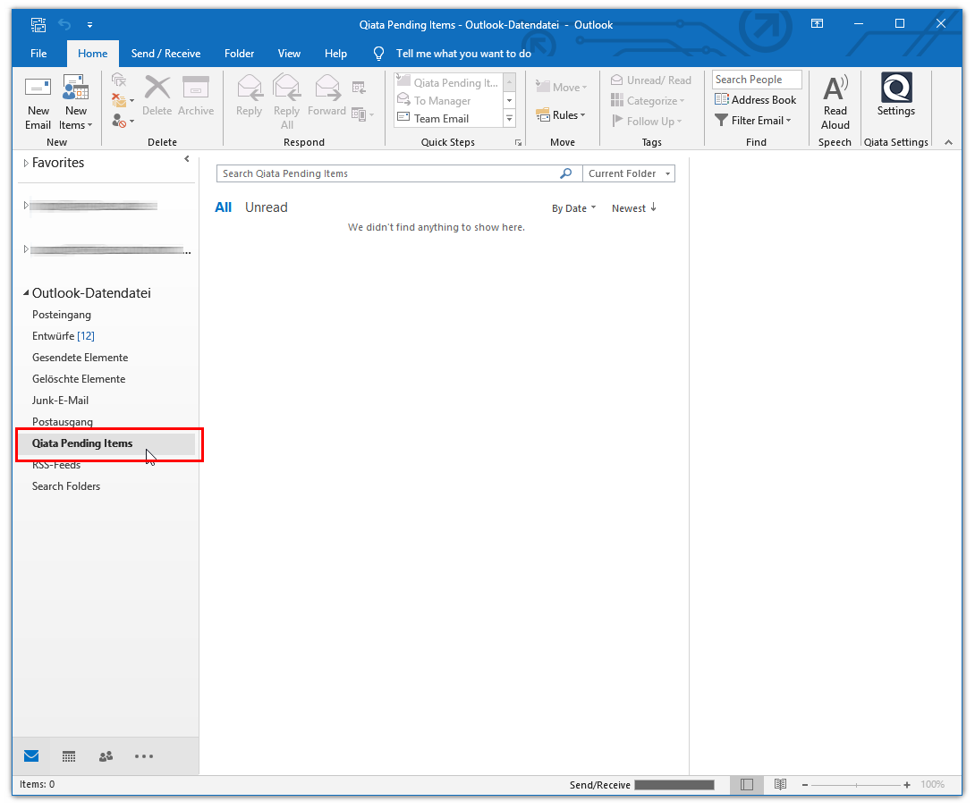Open Qiata Settings from the ribbon
975x810 pixels.
tap(895, 95)
